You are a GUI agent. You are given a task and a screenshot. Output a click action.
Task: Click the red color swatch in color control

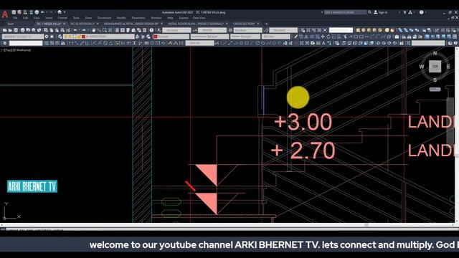coord(156,37)
